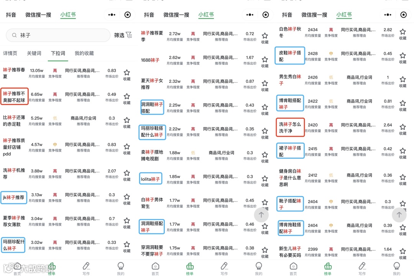Viewport: 414px width, 276px height.
Task: Toggle favorite for 裙子袜子搭配
Action: coord(402,151)
